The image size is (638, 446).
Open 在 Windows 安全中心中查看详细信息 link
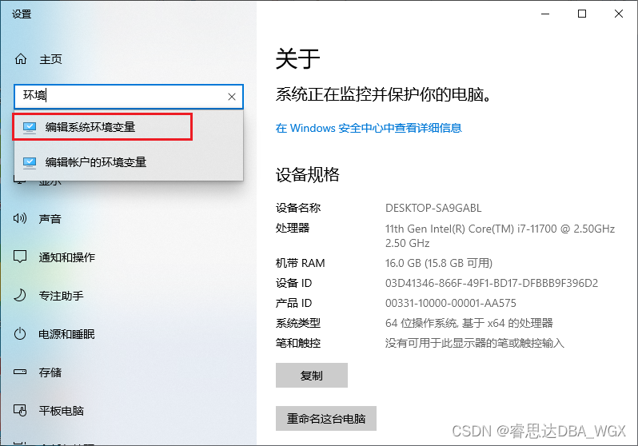tap(369, 128)
